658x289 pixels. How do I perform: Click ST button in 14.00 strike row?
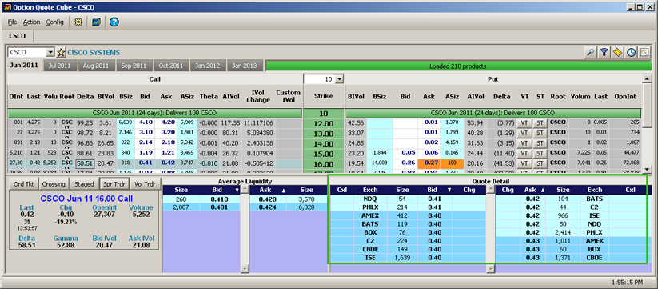540,143
